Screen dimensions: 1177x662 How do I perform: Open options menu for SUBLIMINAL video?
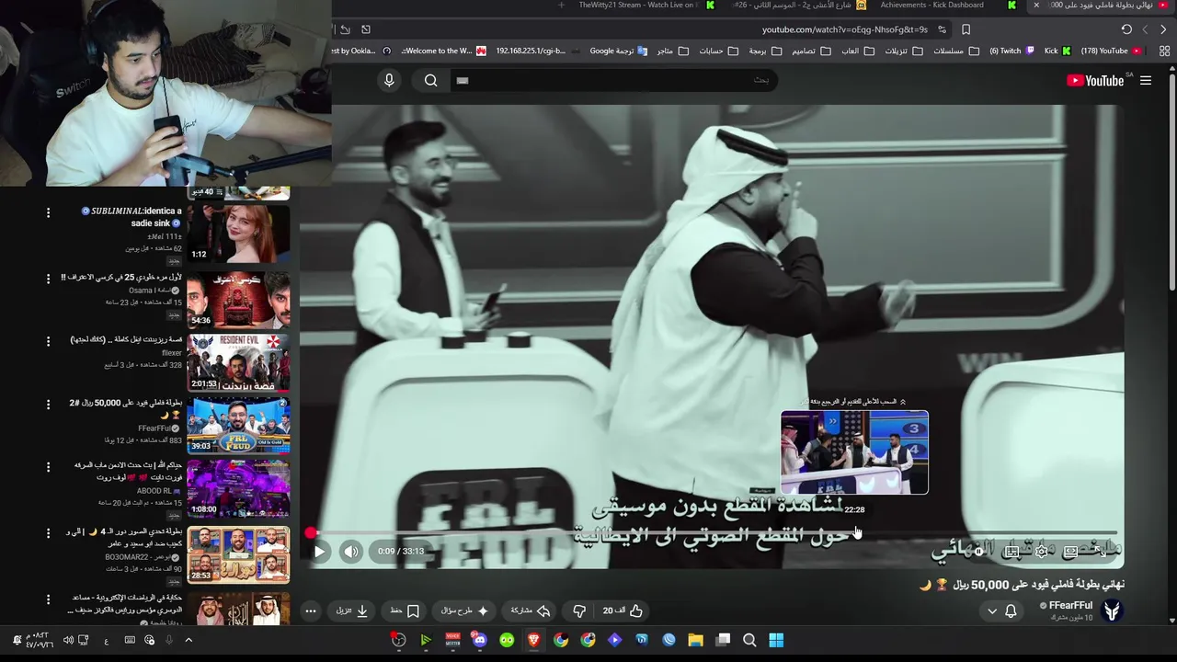click(48, 212)
